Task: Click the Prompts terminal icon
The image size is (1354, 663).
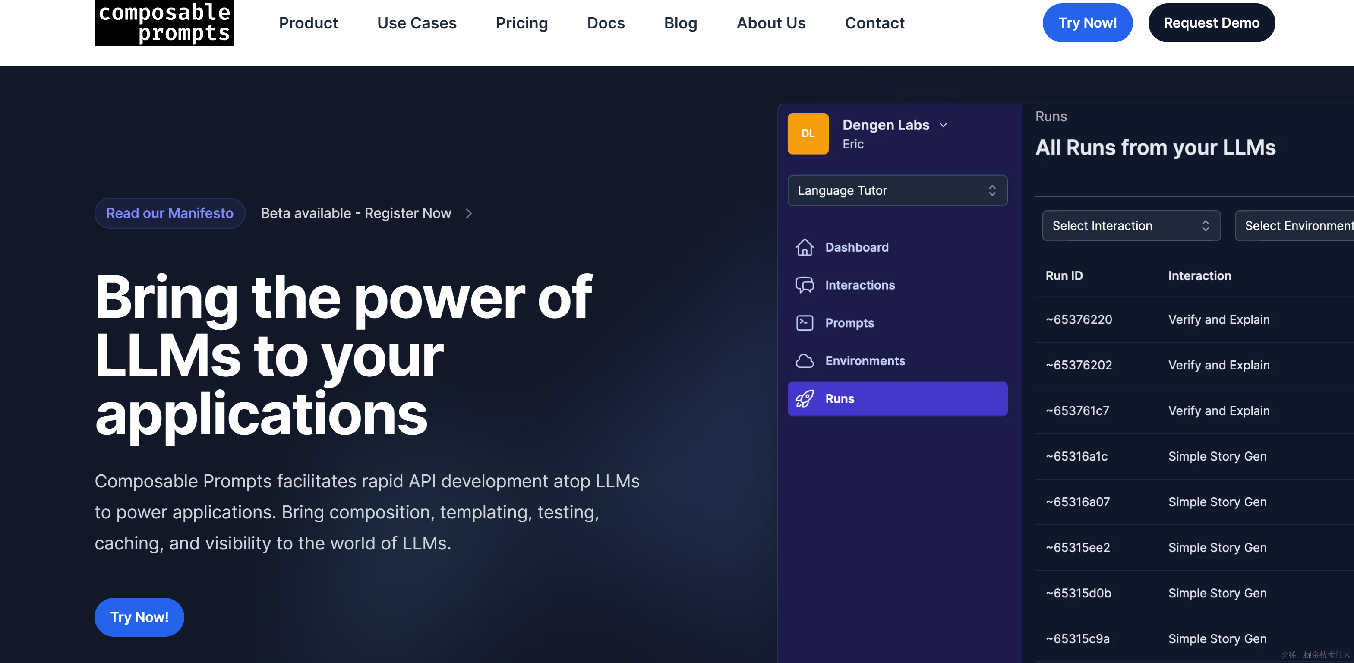Action: pyautogui.click(x=804, y=323)
